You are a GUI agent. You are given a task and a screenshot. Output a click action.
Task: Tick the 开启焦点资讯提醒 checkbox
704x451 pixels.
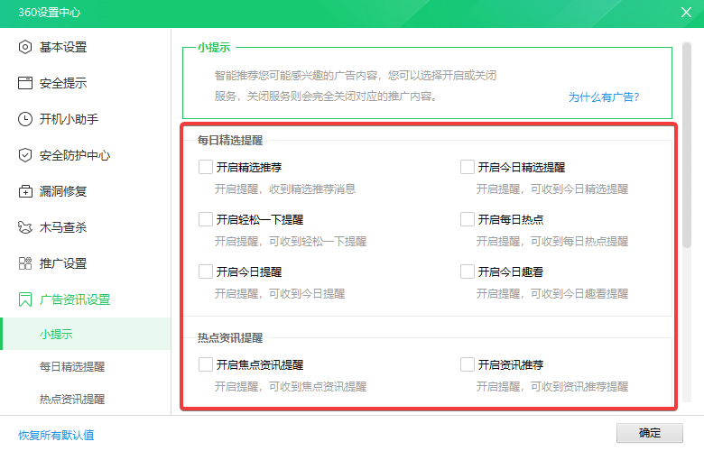[206, 364]
